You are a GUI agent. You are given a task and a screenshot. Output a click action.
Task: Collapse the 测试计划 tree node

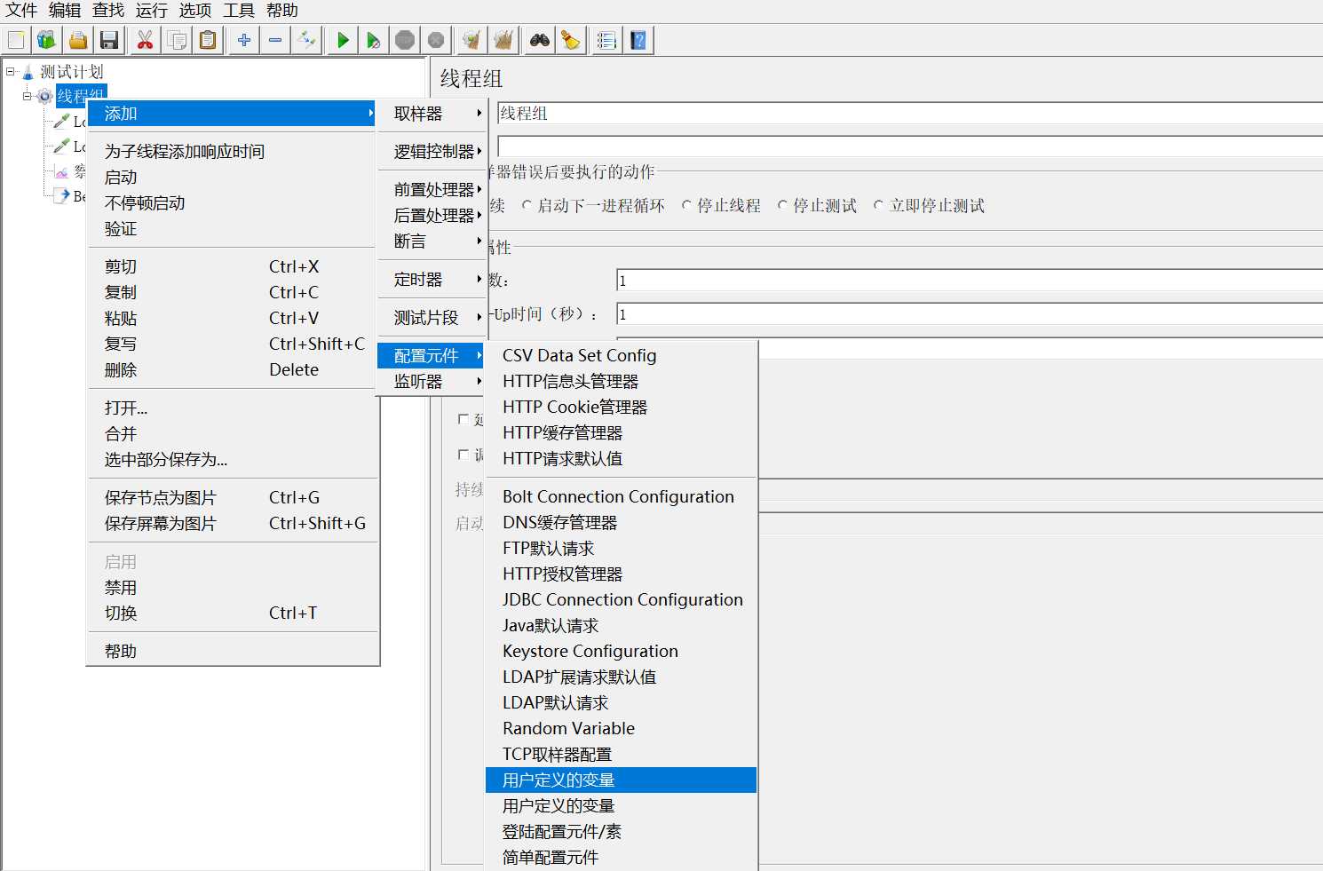click(x=11, y=71)
